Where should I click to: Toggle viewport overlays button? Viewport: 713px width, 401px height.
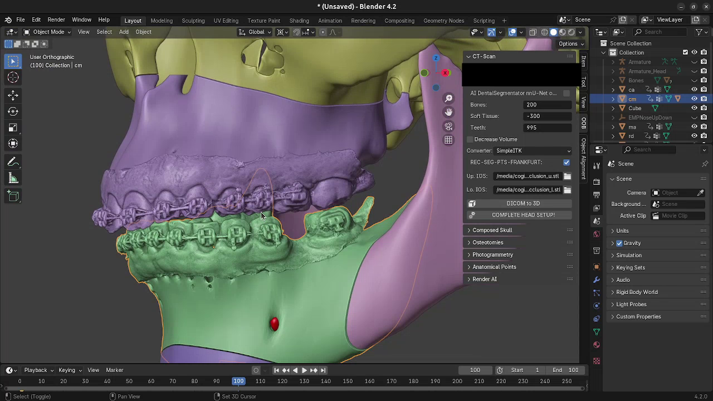[x=512, y=32]
